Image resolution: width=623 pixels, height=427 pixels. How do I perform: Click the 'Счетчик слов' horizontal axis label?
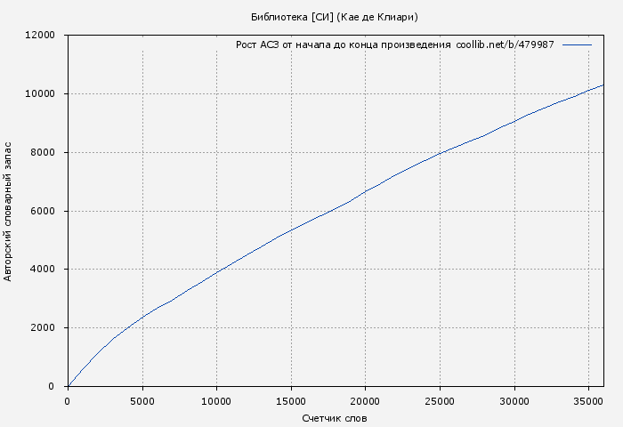(334, 418)
